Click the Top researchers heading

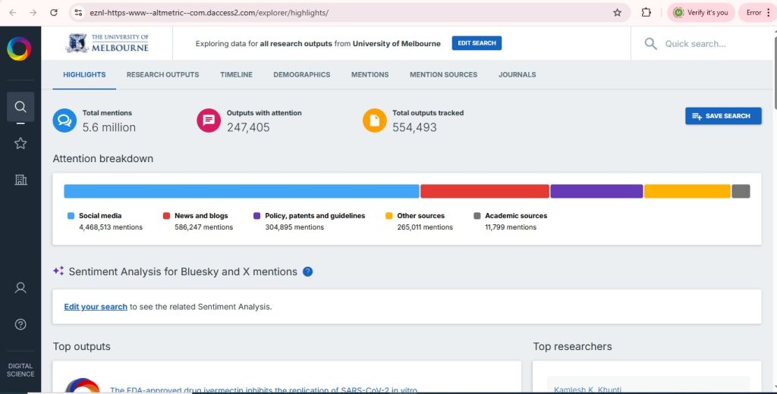pos(572,346)
